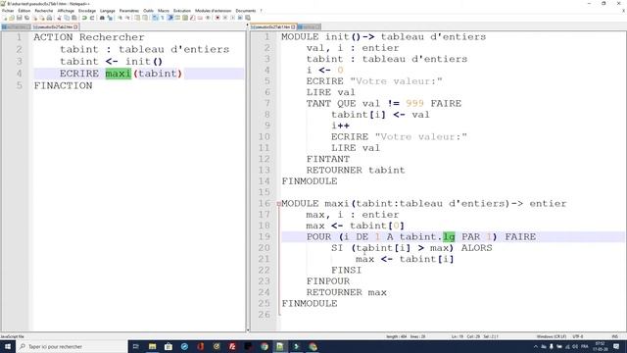Click the run macro multiple times icon

click(x=240, y=18)
